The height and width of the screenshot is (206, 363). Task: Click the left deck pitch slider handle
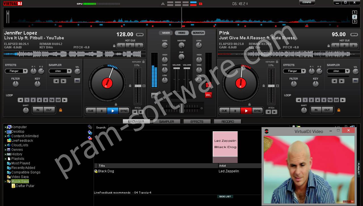point(138,86)
